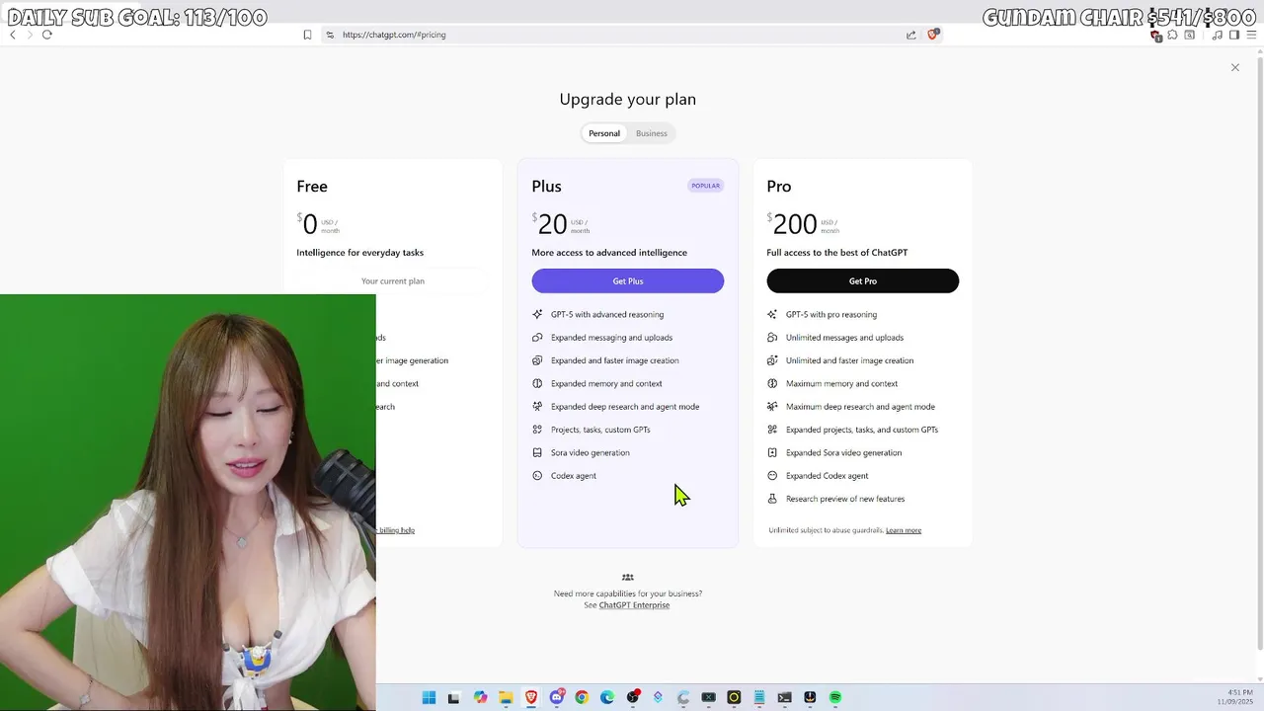The image size is (1264, 711).
Task: Click the Plus 'Codex agent' icon
Action: click(x=537, y=476)
